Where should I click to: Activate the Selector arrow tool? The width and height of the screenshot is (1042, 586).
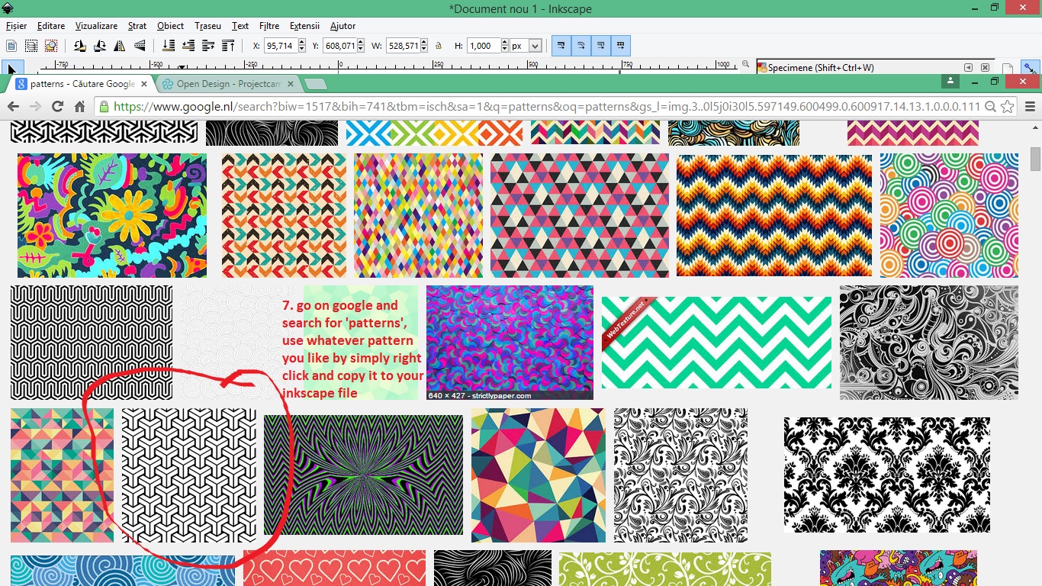13,67
